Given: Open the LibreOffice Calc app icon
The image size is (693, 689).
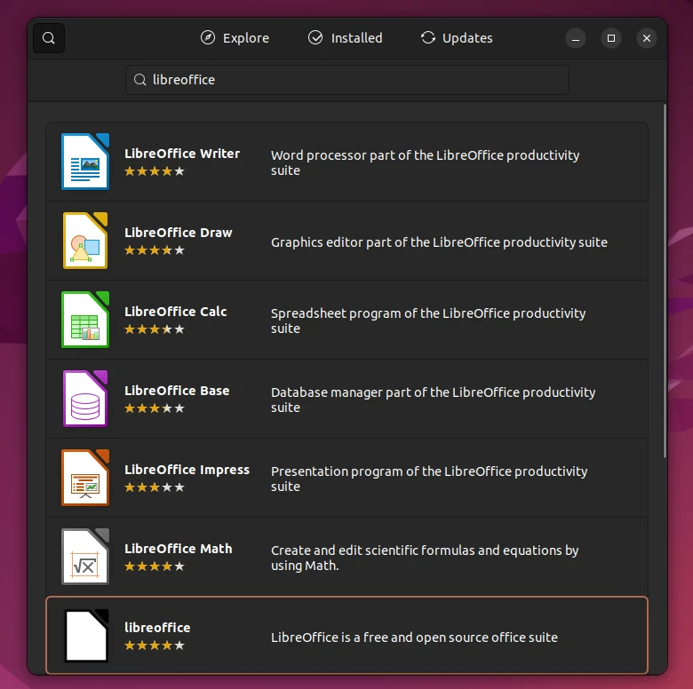Looking at the screenshot, I should pyautogui.click(x=85, y=320).
